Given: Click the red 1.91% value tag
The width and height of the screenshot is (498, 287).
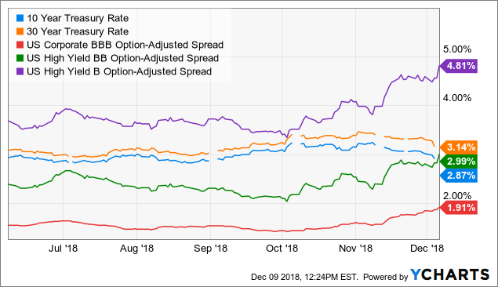Looking at the screenshot, I should pyautogui.click(x=459, y=208).
